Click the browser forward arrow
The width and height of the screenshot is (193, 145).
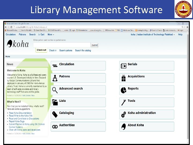point(9,27)
